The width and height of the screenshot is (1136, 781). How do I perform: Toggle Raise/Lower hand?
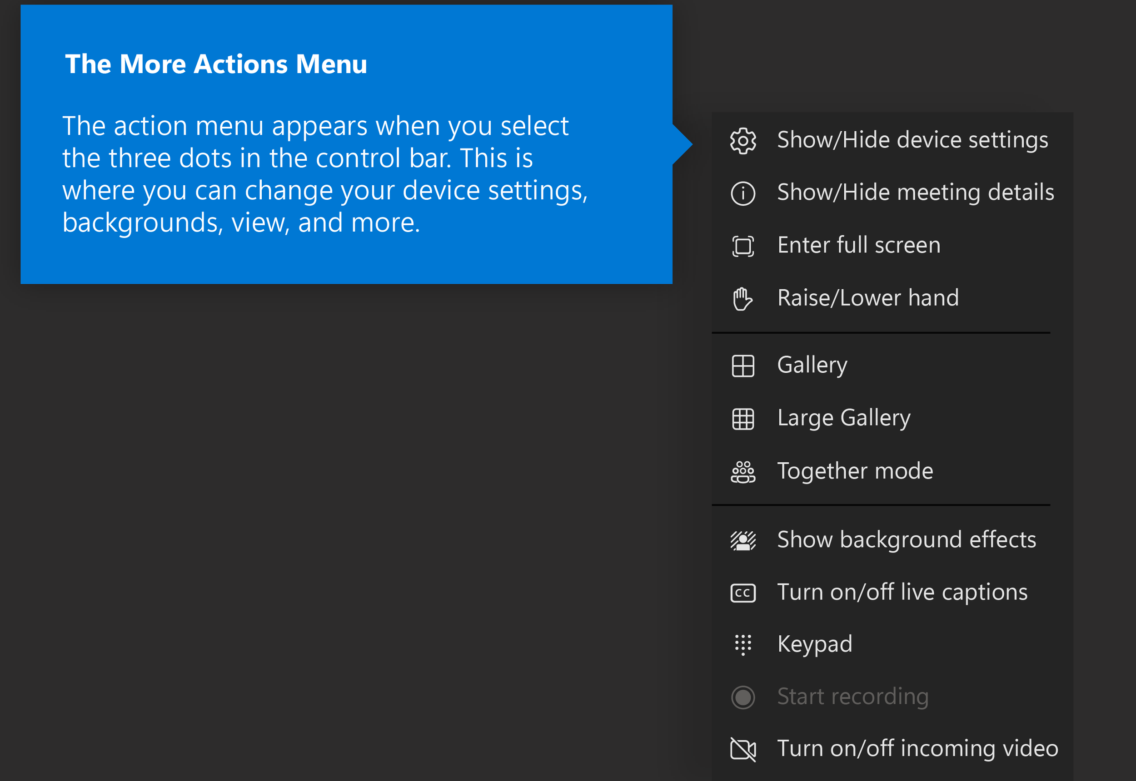tap(868, 298)
